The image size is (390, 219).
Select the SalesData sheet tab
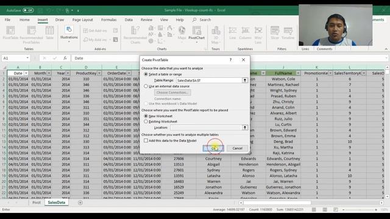57,203
